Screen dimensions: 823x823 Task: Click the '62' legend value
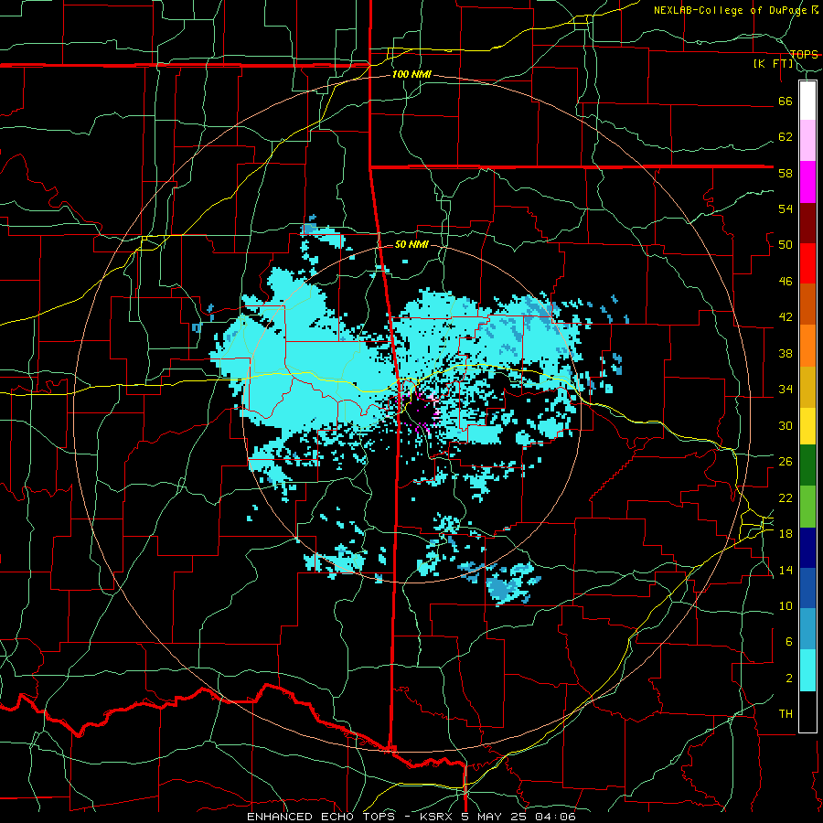coord(786,137)
